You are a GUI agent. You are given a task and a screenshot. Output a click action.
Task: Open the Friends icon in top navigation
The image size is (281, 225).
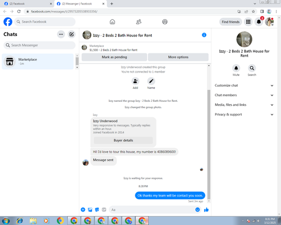pos(139,22)
